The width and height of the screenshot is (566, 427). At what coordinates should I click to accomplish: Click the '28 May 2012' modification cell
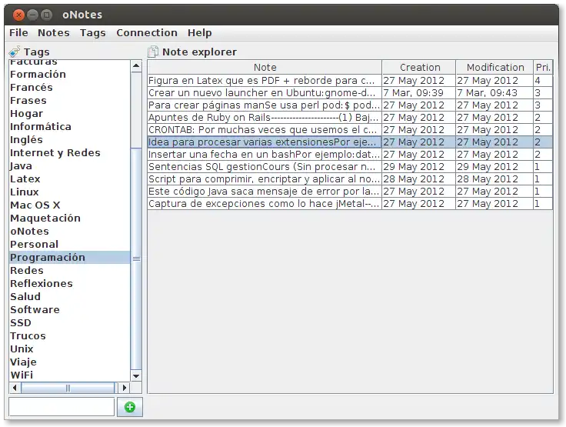tap(494, 178)
